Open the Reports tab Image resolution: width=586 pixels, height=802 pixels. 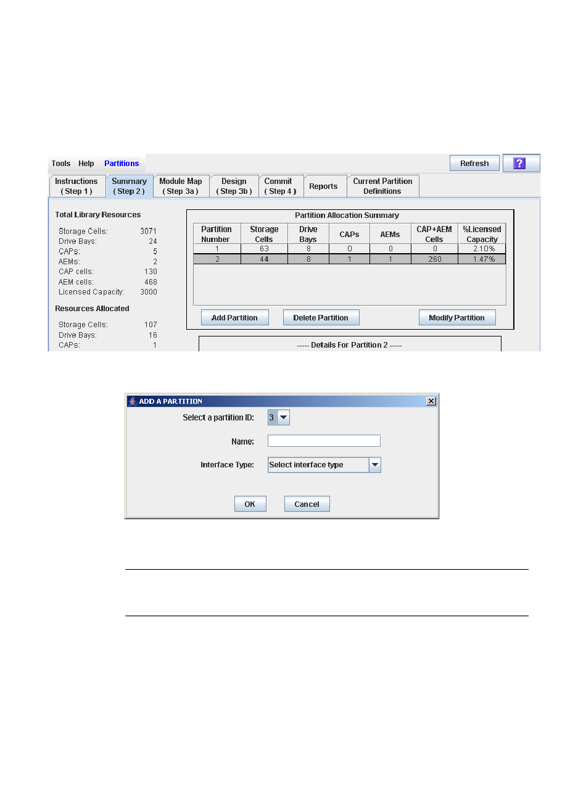[x=324, y=186]
